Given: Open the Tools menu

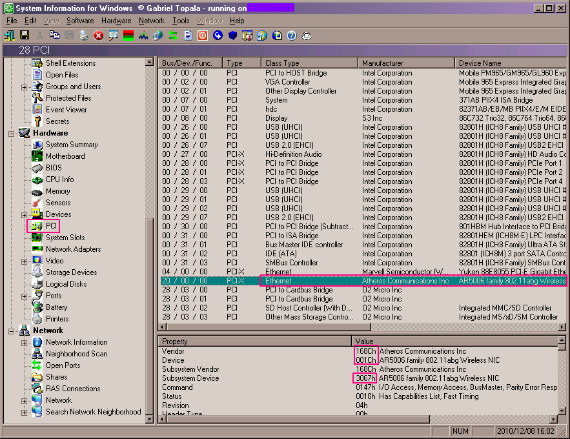Looking at the screenshot, I should (x=181, y=21).
